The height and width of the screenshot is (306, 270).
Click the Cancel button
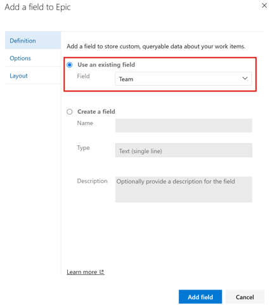pyautogui.click(x=245, y=297)
